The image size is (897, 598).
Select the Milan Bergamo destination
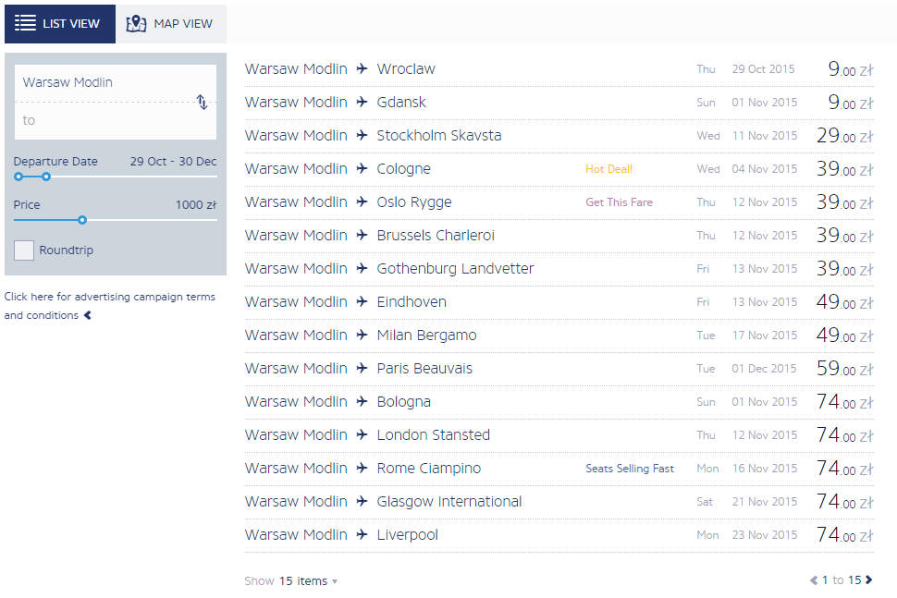click(x=426, y=336)
